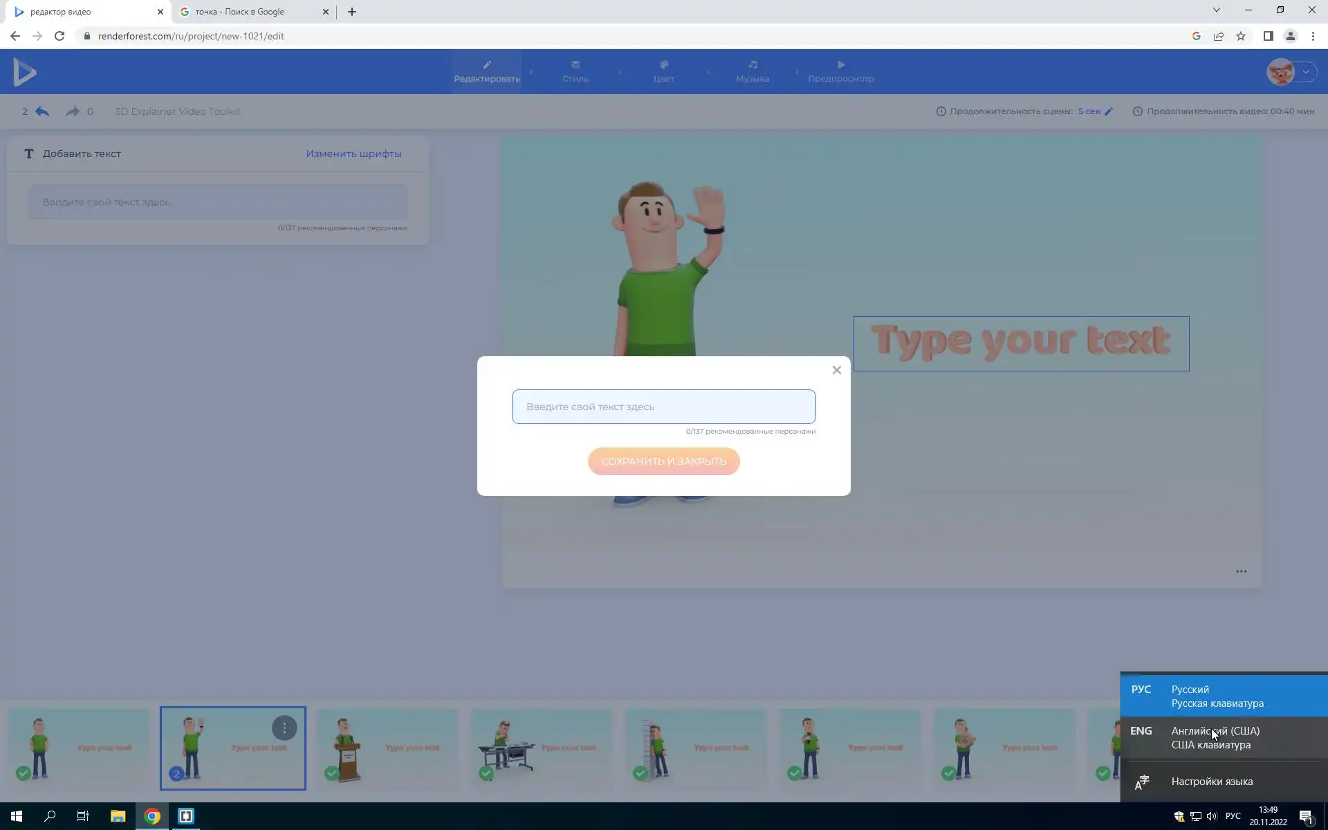Expand the user avatar dropdown
1328x830 pixels.
tap(1305, 72)
